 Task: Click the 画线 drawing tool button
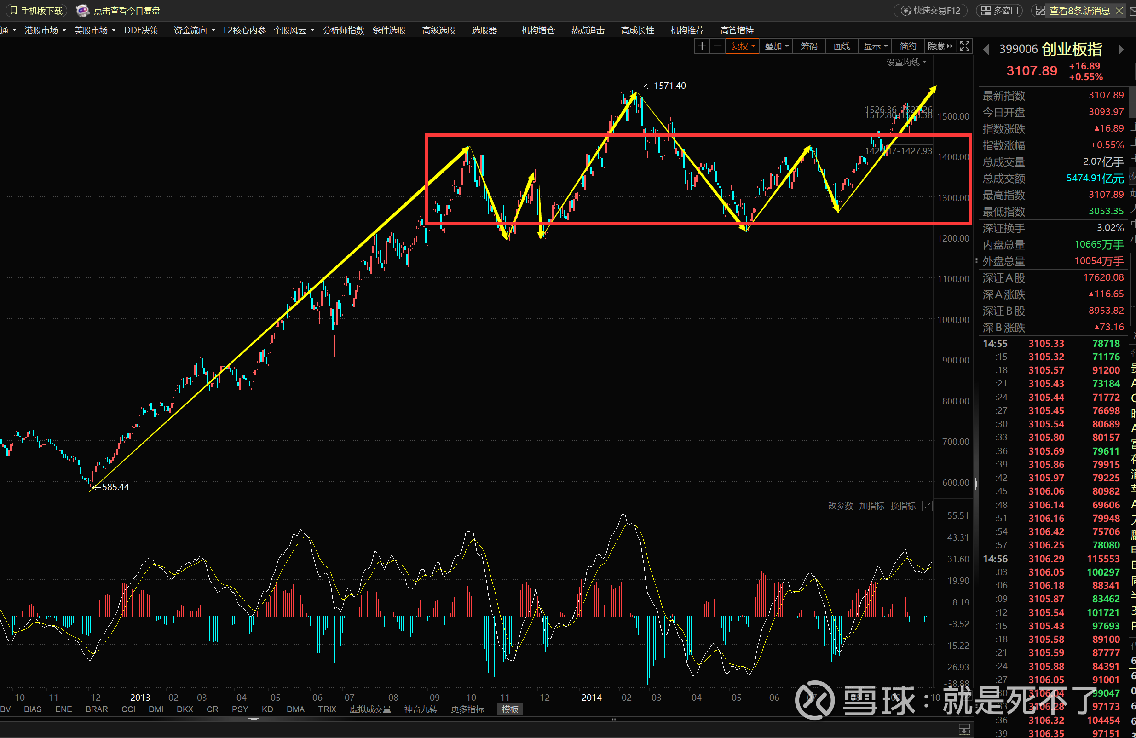tap(842, 46)
